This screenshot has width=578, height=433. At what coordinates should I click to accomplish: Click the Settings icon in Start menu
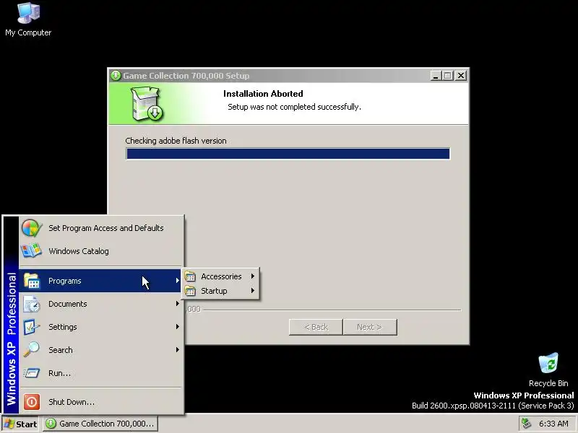click(x=32, y=327)
